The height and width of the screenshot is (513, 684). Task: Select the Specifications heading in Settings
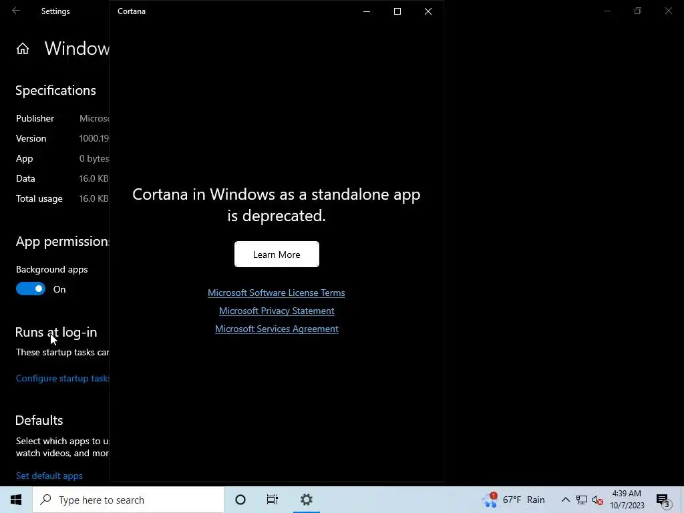click(55, 90)
